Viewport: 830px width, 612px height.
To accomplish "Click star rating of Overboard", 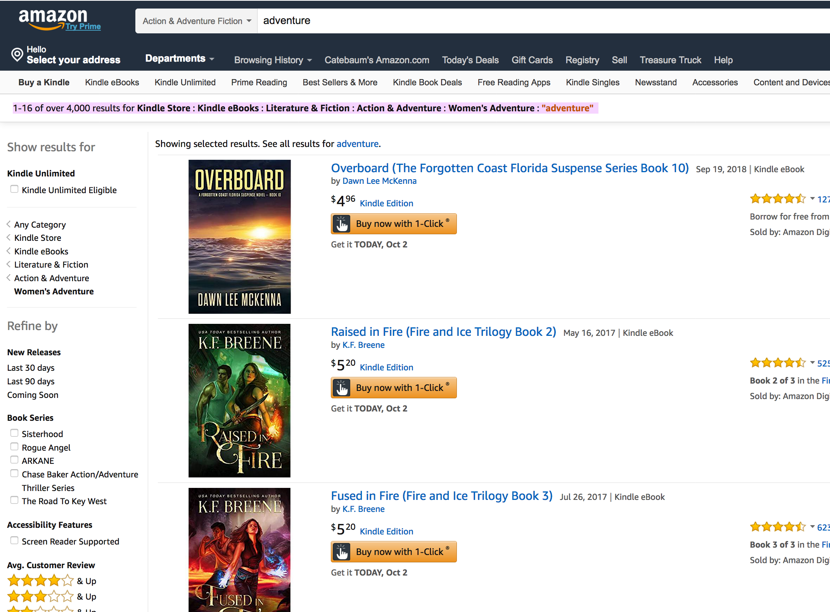I will click(x=778, y=199).
